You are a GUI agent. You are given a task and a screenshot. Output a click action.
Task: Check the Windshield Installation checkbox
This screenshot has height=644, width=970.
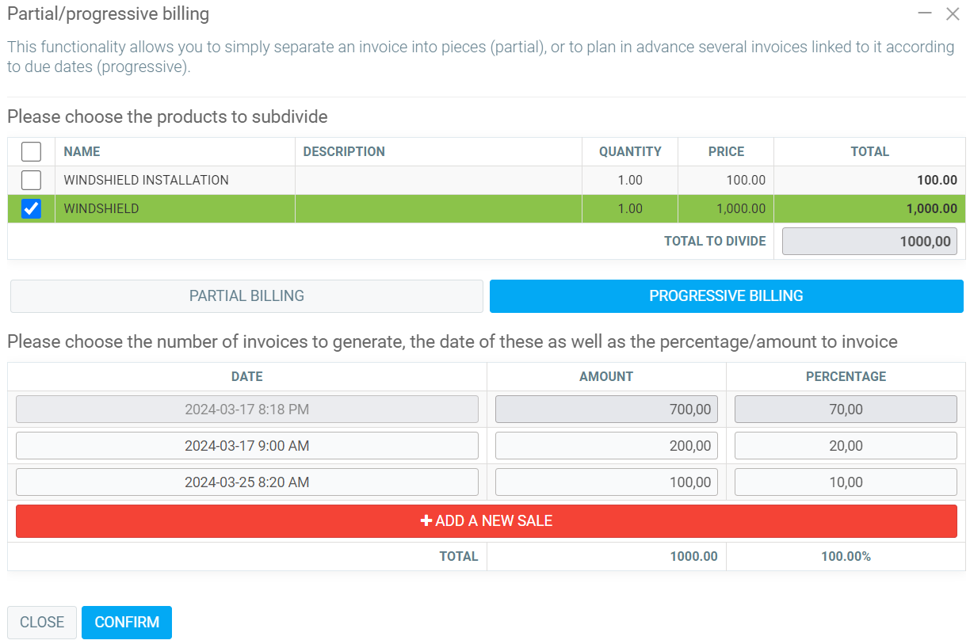point(31,180)
